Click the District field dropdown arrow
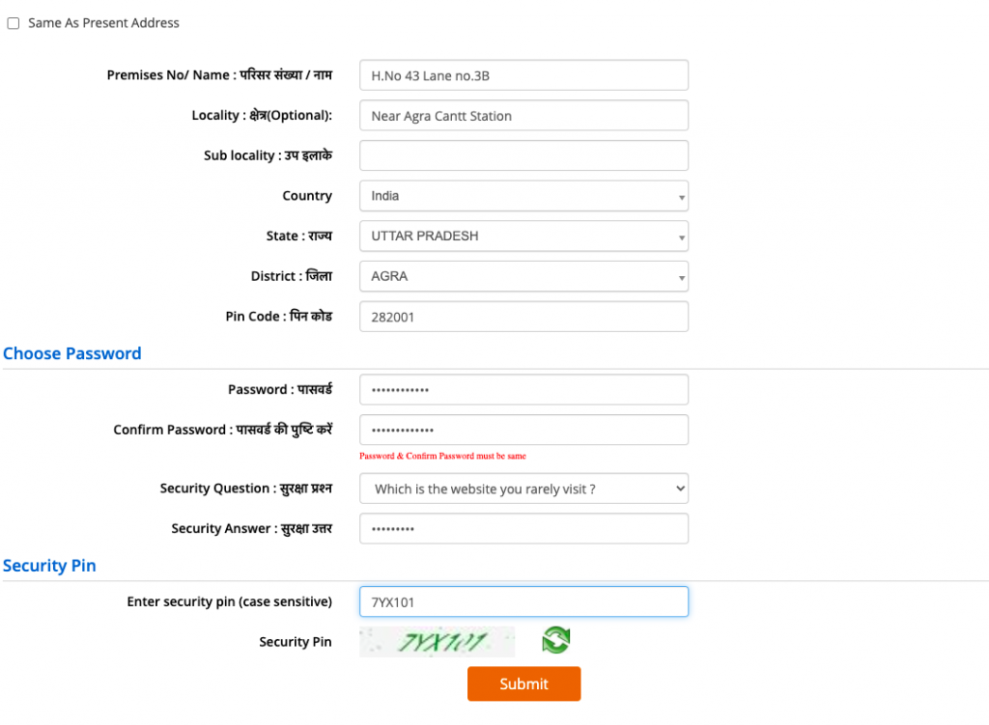Viewport: 989px width, 725px height. [x=679, y=276]
